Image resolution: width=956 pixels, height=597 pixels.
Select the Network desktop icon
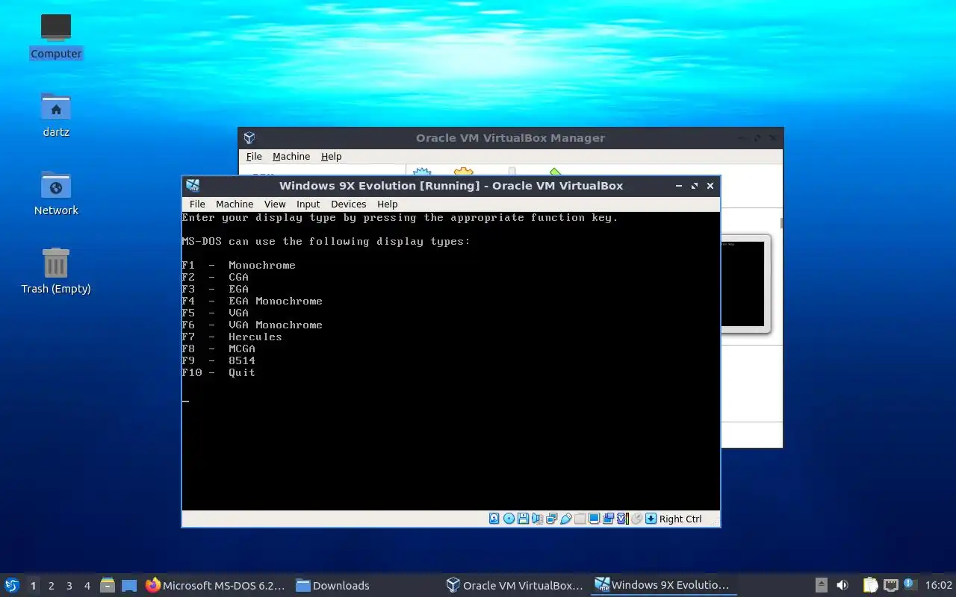pyautogui.click(x=56, y=193)
